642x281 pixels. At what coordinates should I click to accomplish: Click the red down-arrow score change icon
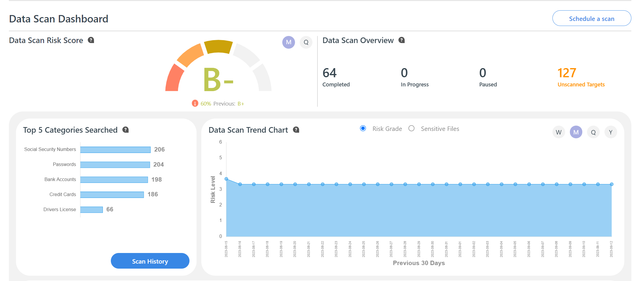pyautogui.click(x=195, y=103)
